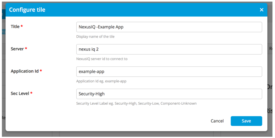Click the 'Configure tile' dialog heading

[x=27, y=10]
